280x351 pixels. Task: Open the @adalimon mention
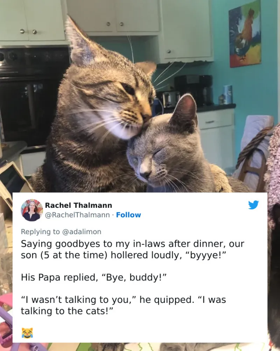click(x=82, y=231)
